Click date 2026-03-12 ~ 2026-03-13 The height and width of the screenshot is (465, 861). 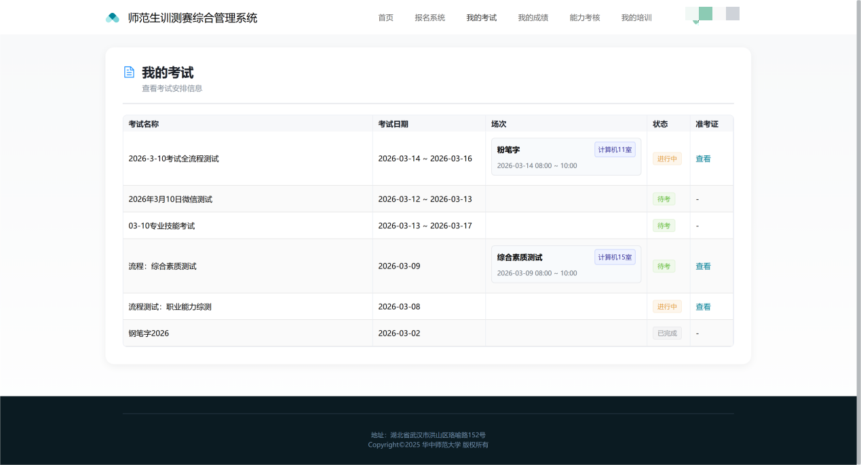[x=425, y=199]
